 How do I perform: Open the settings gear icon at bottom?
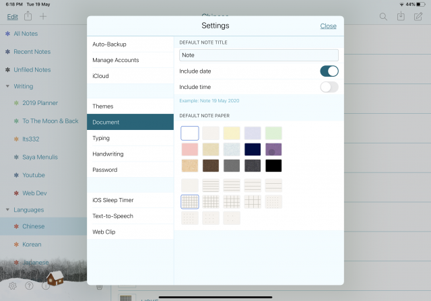coord(12,286)
